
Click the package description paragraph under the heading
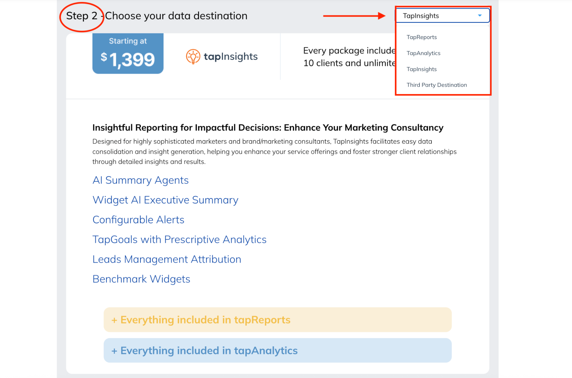coord(274,152)
